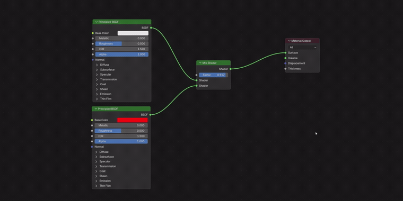Click Normal input socket of white BSDF
Image resolution: width=403 pixels, height=201 pixels.
(x=93, y=60)
